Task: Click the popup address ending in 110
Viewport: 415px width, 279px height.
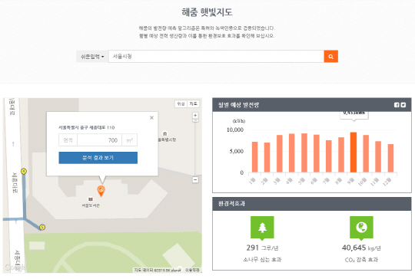Action: coord(87,127)
